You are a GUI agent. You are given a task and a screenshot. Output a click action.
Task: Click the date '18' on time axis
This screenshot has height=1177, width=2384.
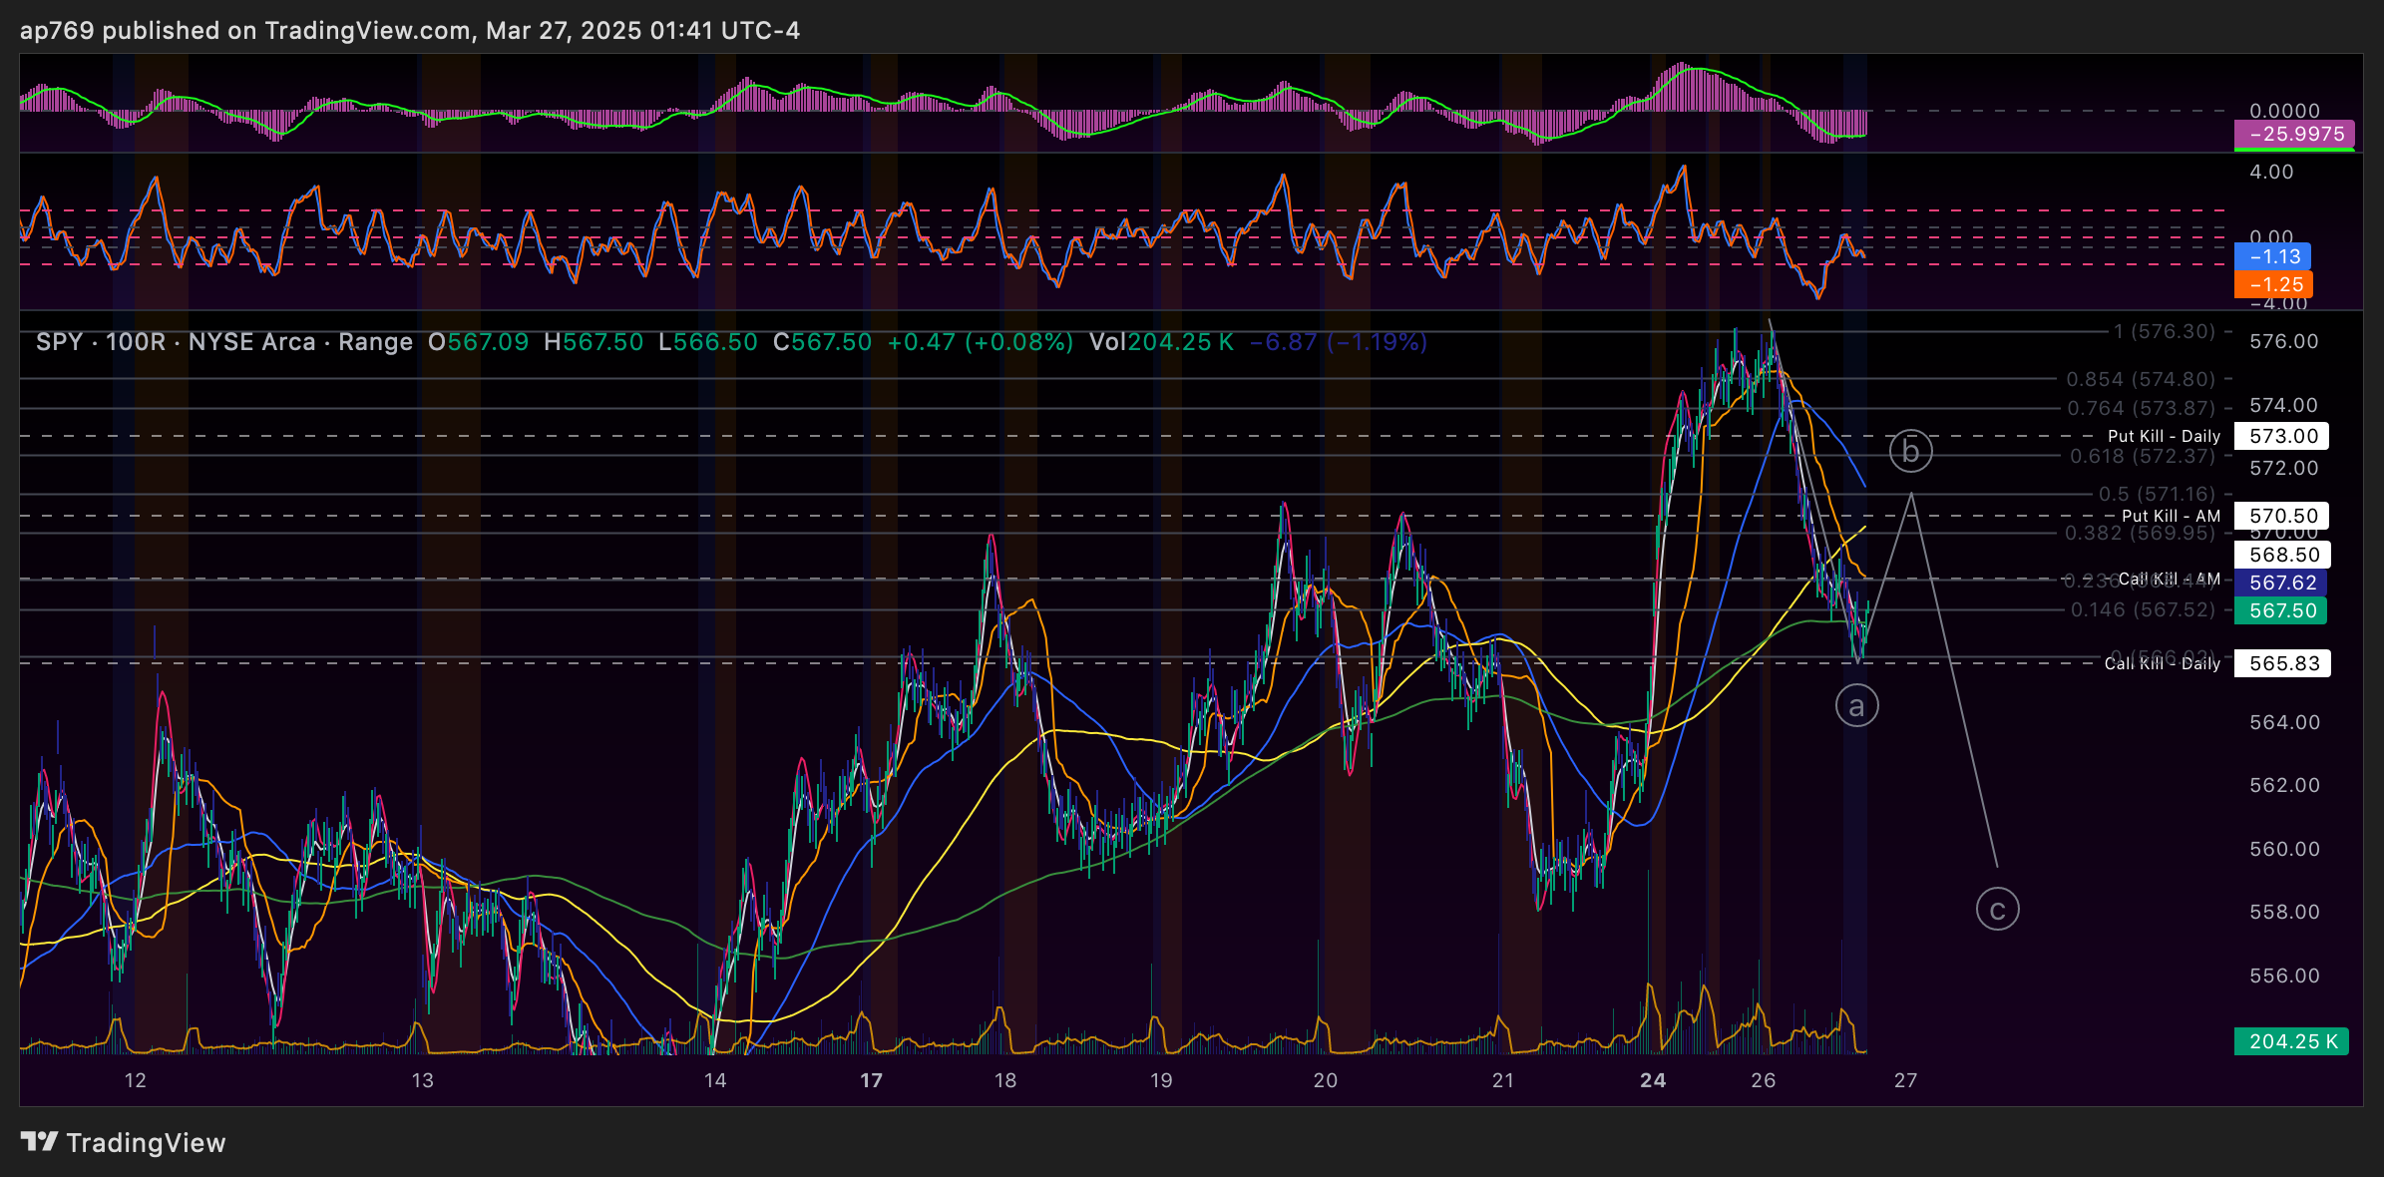(x=1005, y=1080)
